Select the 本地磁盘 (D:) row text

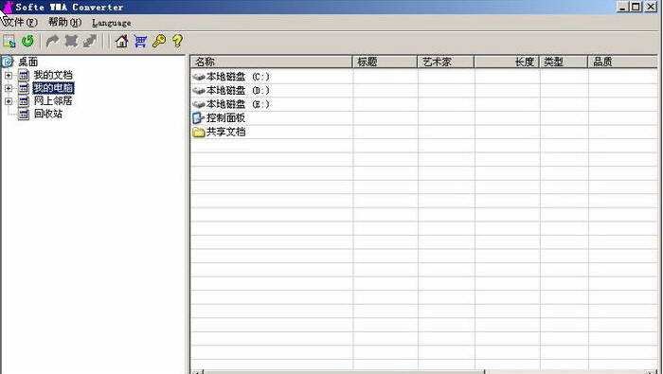238,91
